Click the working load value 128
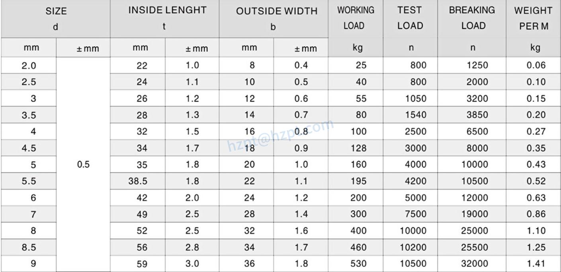Image resolution: width=561 pixels, height=272 pixels. click(358, 148)
